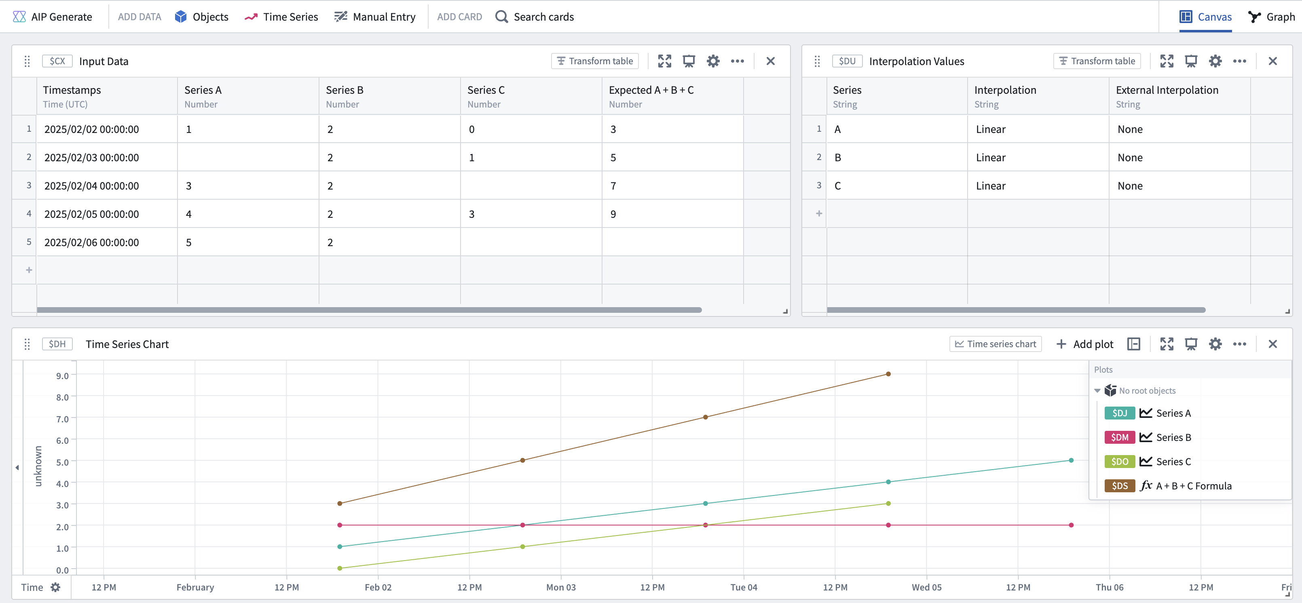Open Manual Entry option
Viewport: 1302px width, 603px height.
pos(375,17)
